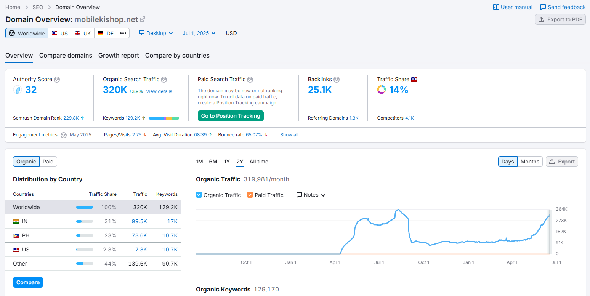Switch to the Compare domains tab
This screenshot has width=590, height=296.
[x=66, y=55]
